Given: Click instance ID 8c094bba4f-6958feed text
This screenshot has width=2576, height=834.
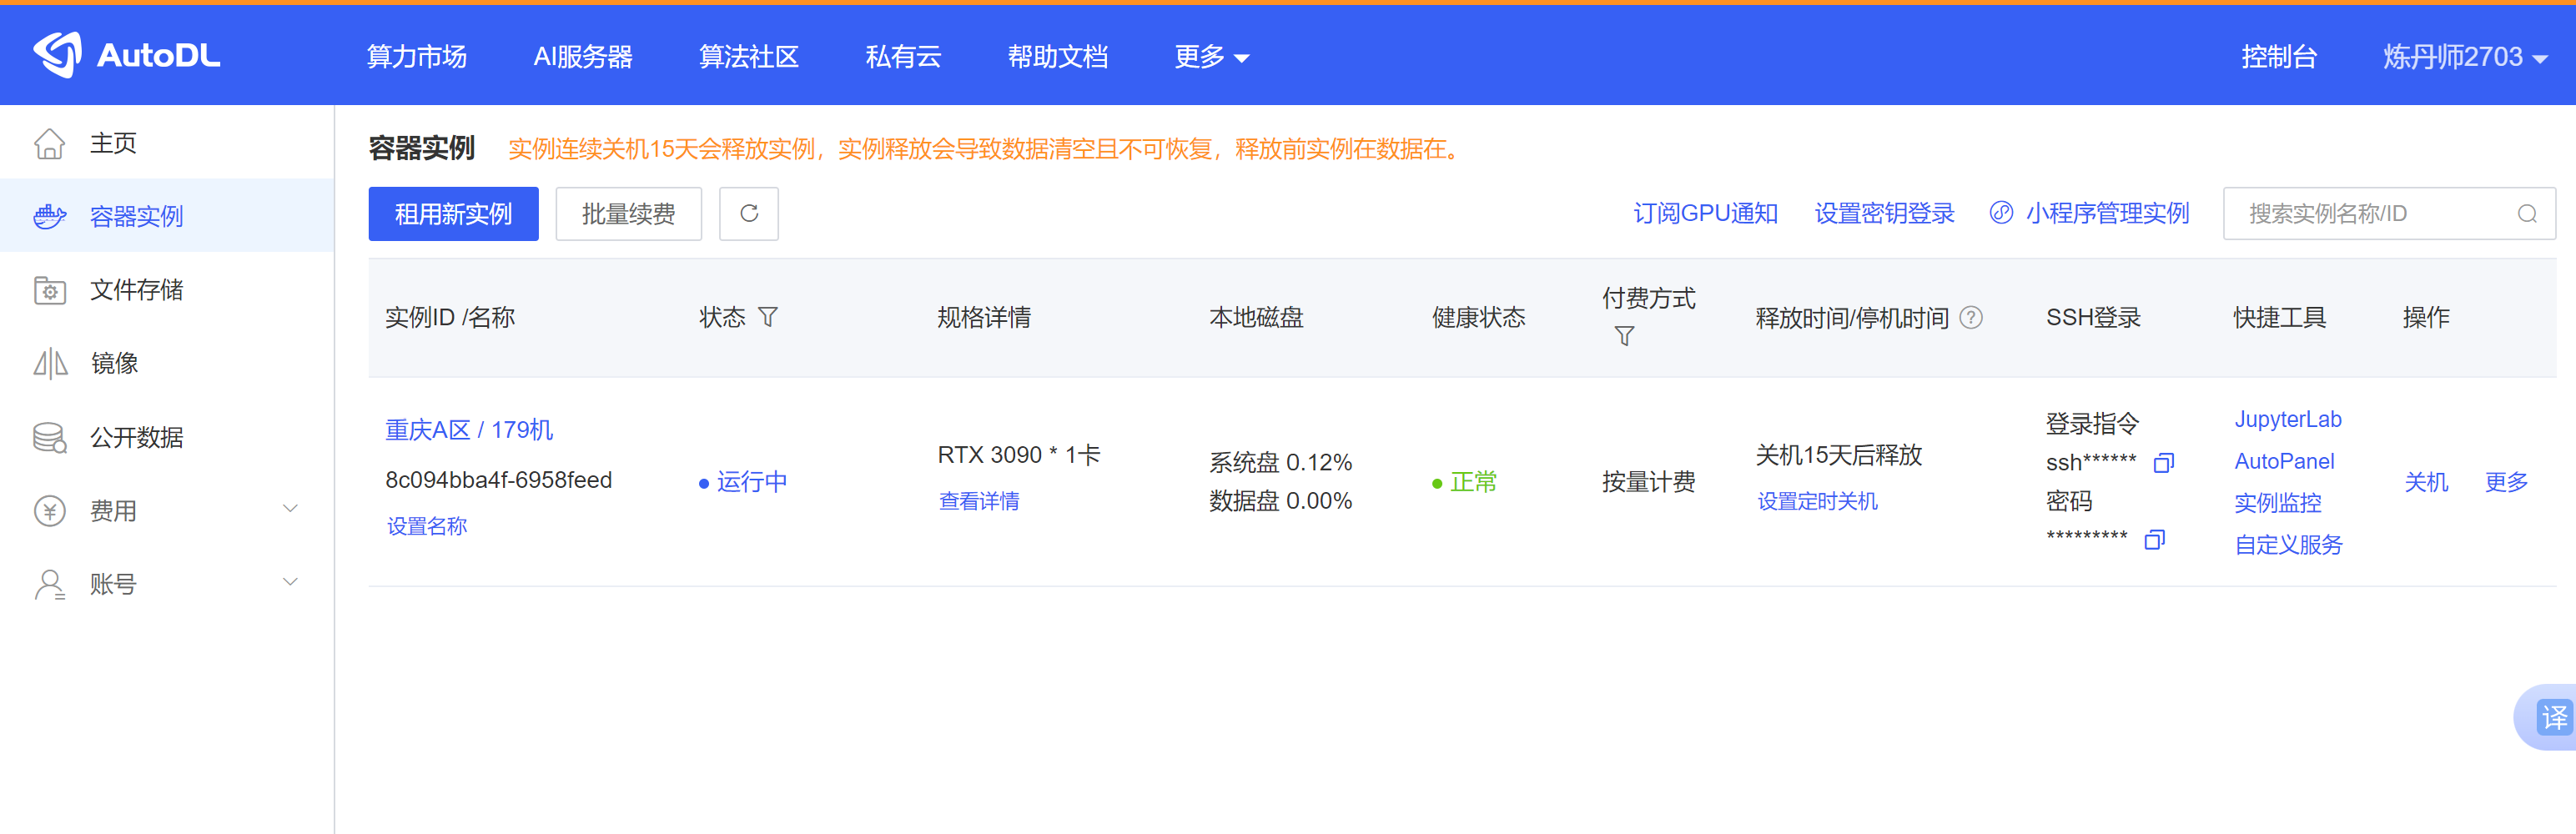Looking at the screenshot, I should coord(498,480).
